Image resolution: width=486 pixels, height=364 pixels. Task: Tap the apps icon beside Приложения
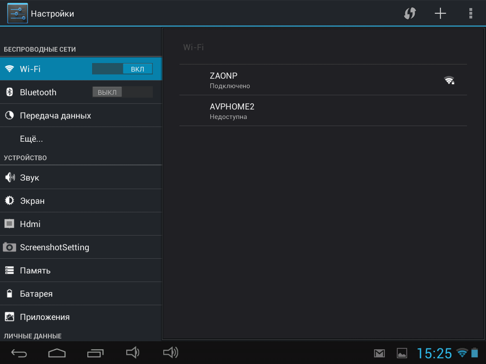coord(9,317)
